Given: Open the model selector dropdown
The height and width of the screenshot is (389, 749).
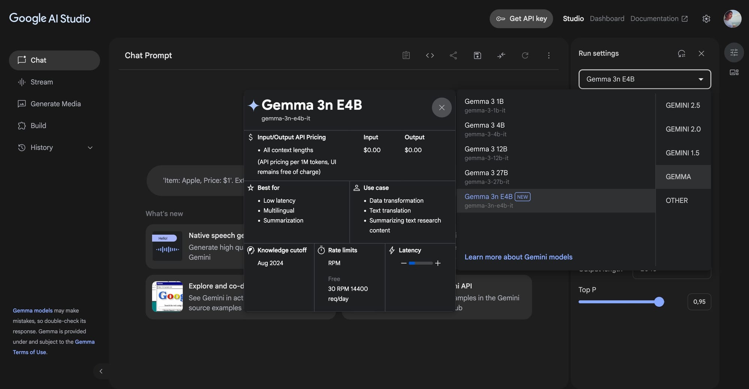Looking at the screenshot, I should (x=644, y=79).
